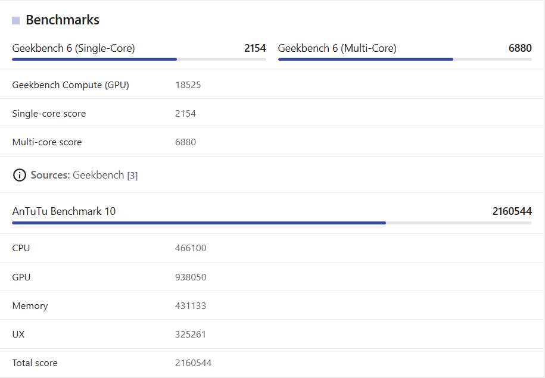The image size is (545, 378).
Task: Select the 18525 GPU compute value
Action: point(188,85)
